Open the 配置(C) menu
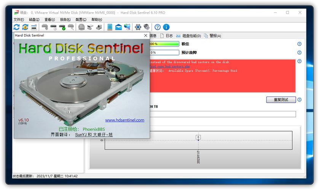319x190 pixels. click(x=81, y=19)
